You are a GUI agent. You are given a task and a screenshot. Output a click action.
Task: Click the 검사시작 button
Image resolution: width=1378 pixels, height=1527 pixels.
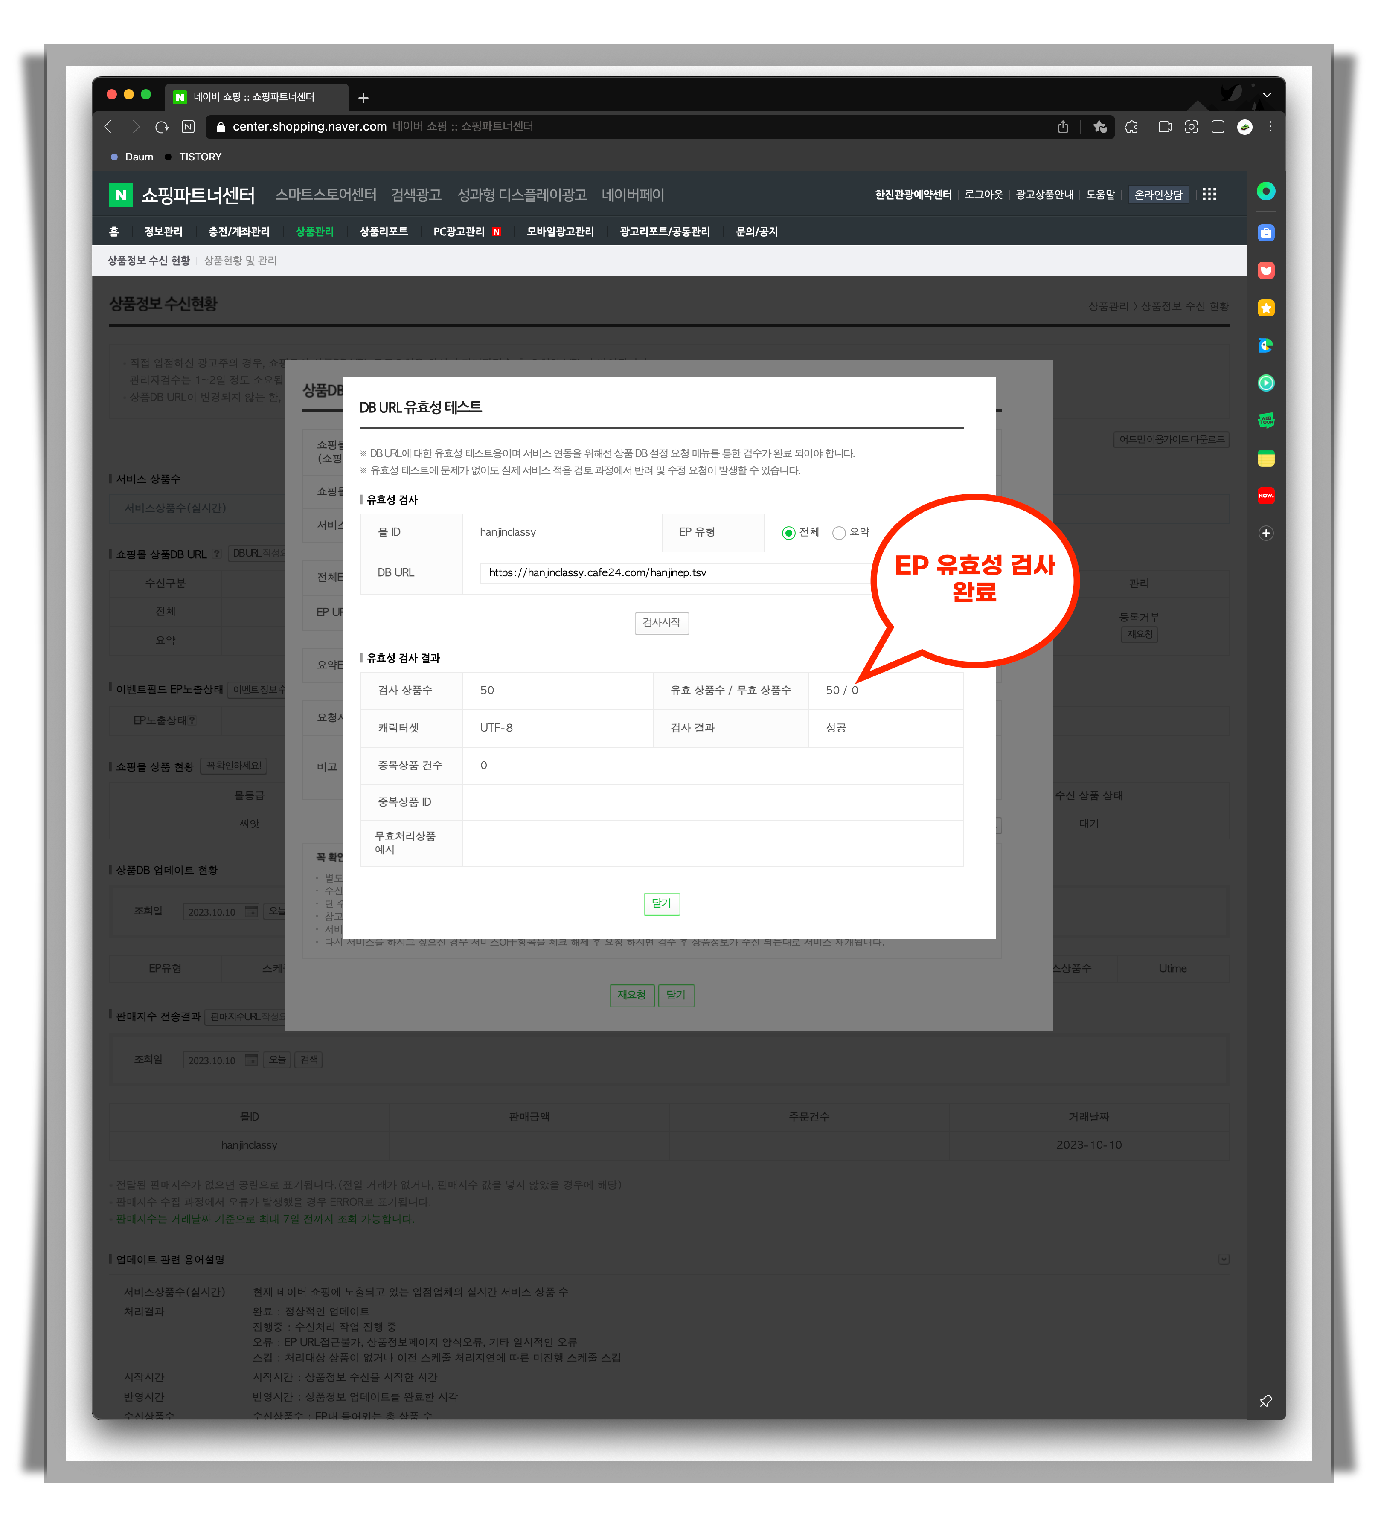coord(662,623)
